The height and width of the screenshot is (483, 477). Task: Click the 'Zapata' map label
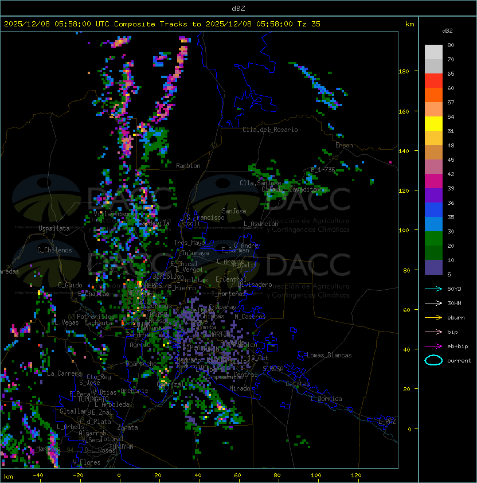coord(127,427)
